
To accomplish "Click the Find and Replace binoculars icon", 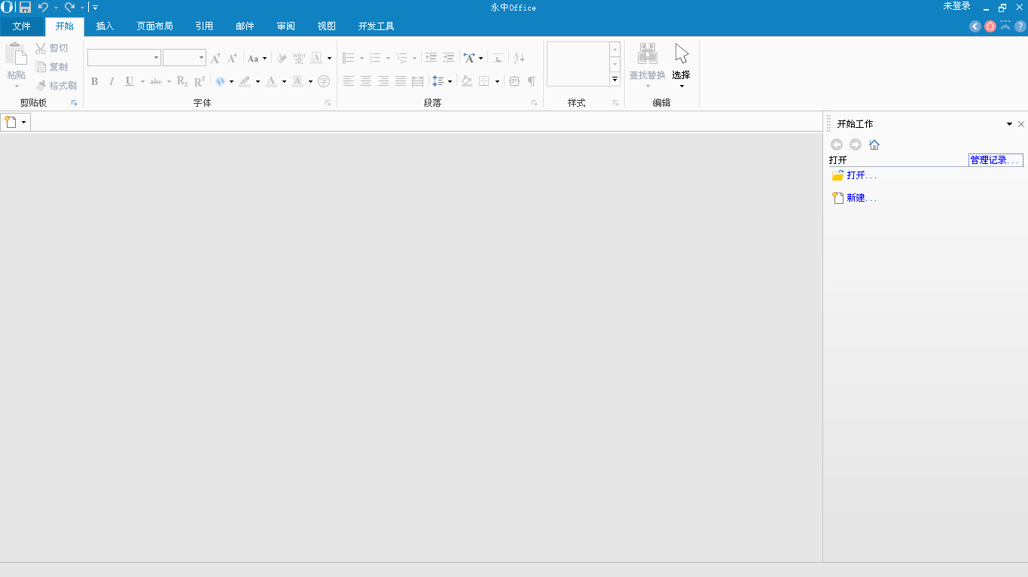I will (x=648, y=54).
